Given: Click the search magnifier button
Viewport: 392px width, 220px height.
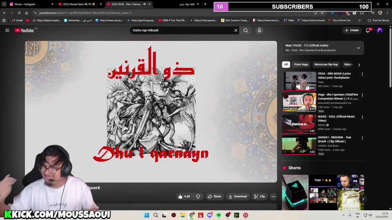Looking at the screenshot, I should click(246, 30).
